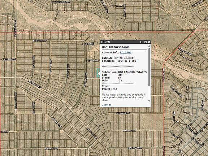Click the popup vertical scrollbar thumb
Image resolution: width=208 pixels, height=156 pixels.
click(x=149, y=67)
